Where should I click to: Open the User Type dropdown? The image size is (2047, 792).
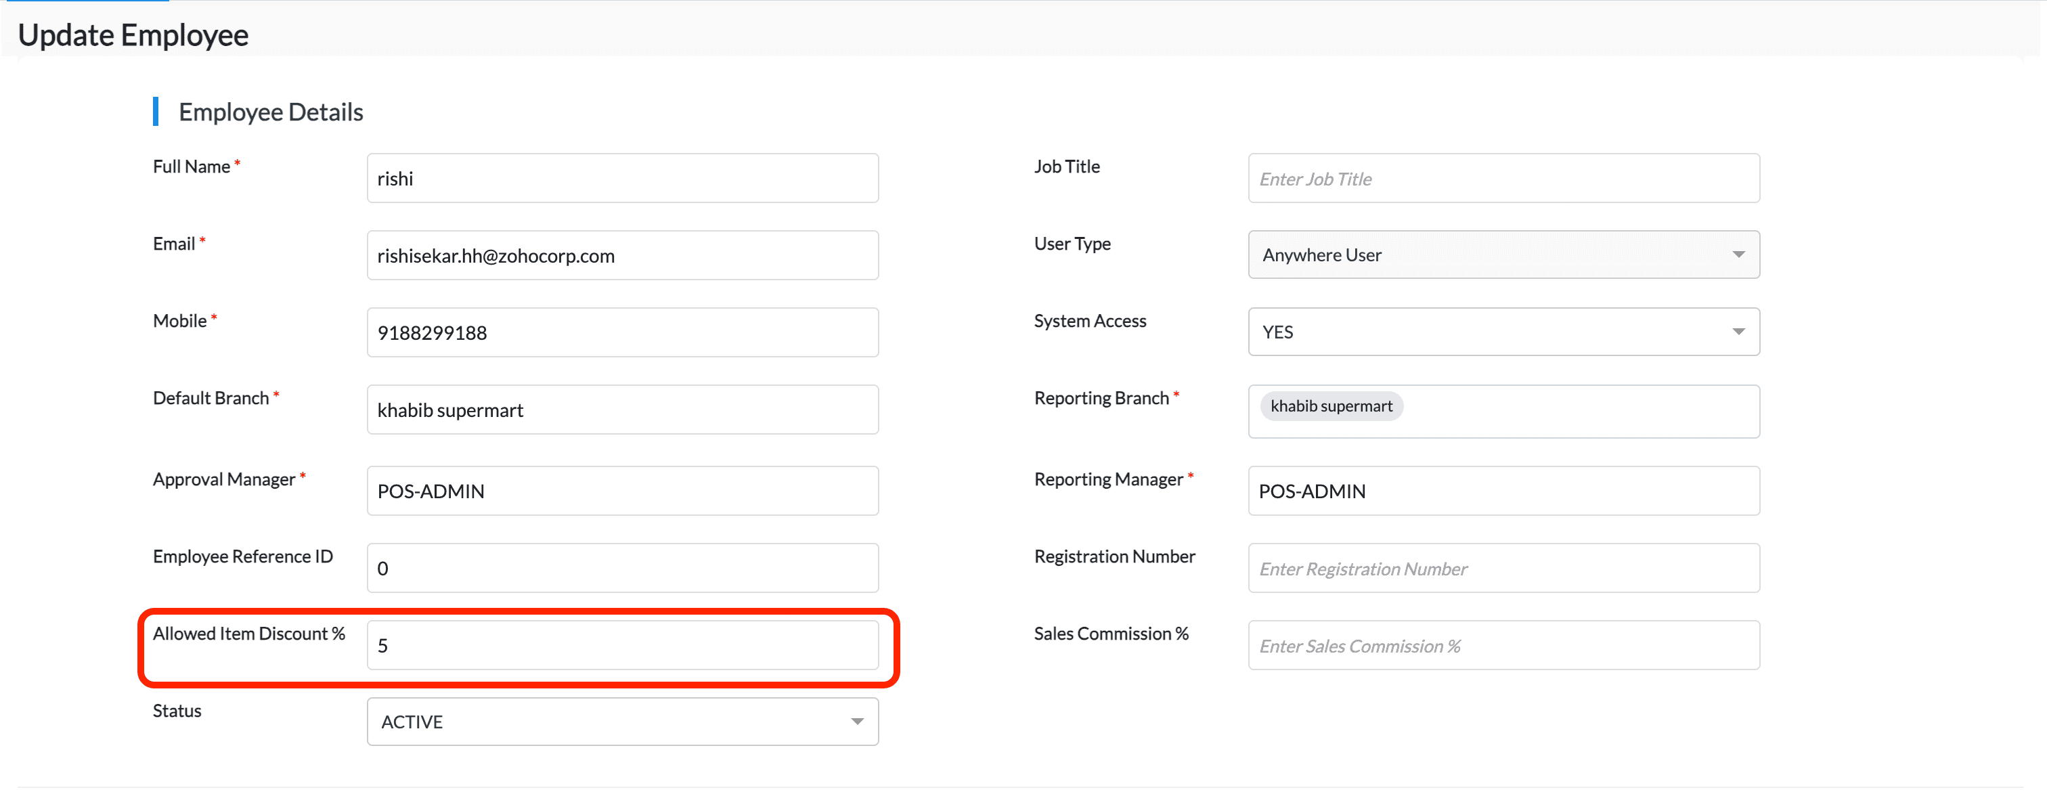pos(1486,255)
